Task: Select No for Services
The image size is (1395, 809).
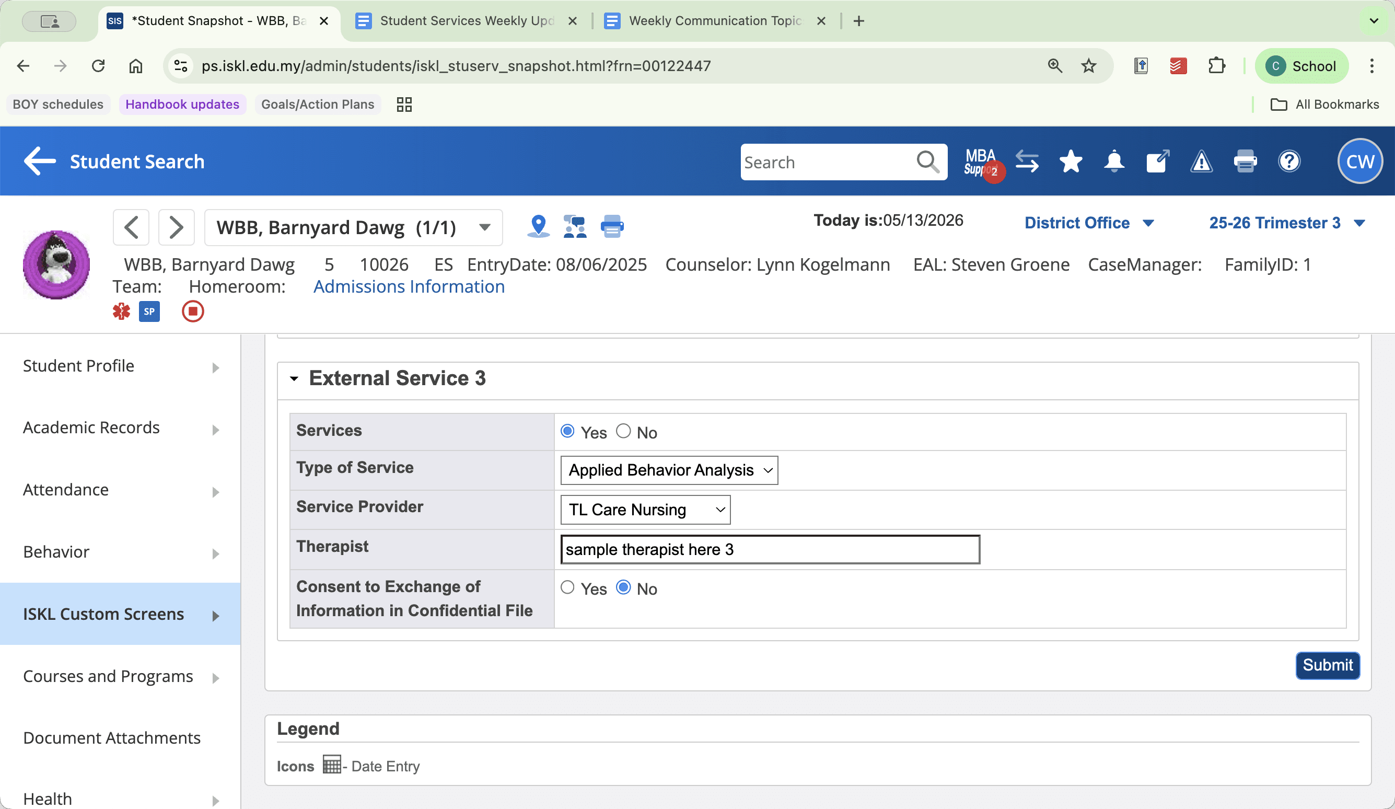Action: tap(623, 431)
